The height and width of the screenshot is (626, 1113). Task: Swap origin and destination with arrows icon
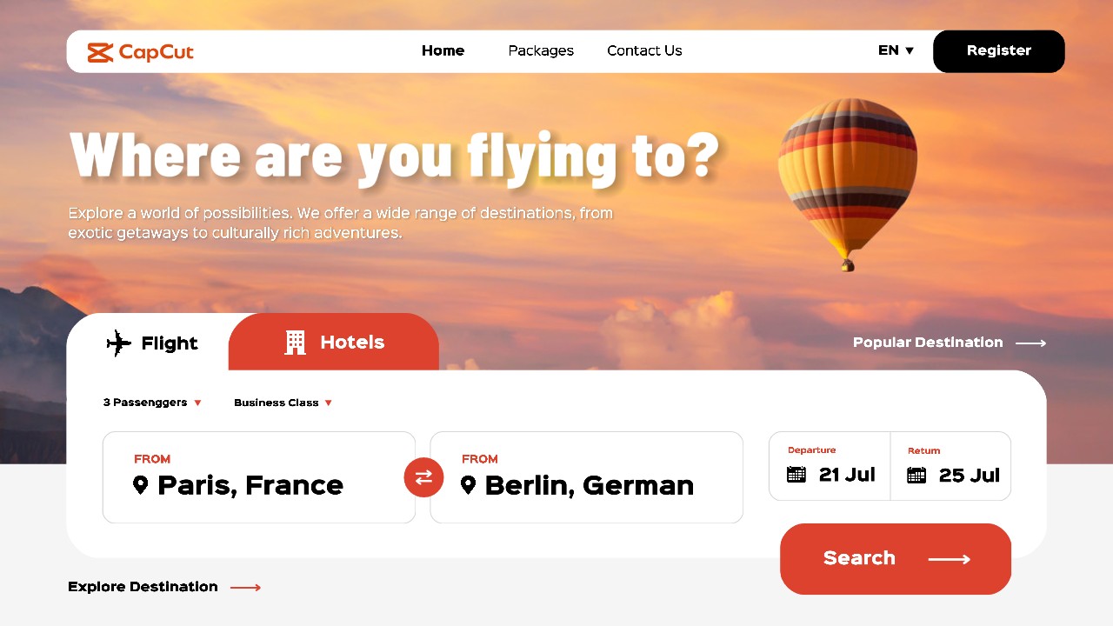click(x=423, y=477)
